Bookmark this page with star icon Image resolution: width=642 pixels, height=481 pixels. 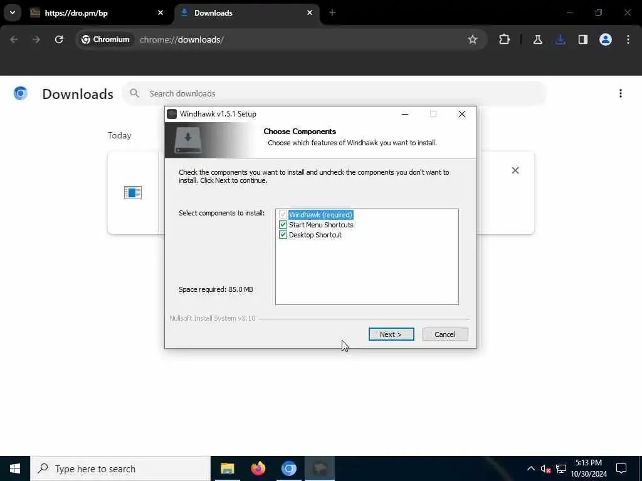473,39
